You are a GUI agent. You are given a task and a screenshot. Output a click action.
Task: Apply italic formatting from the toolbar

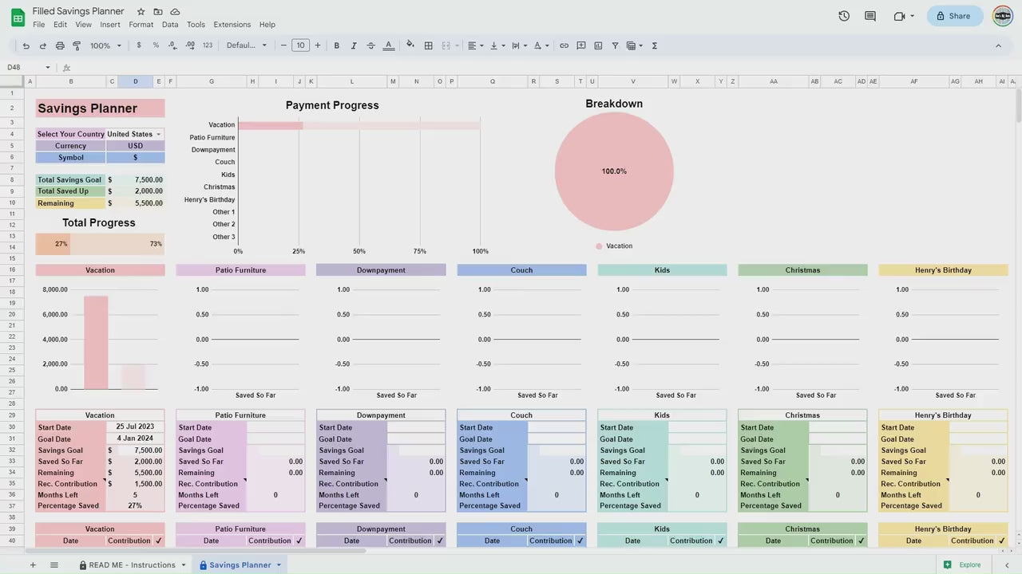tap(354, 45)
